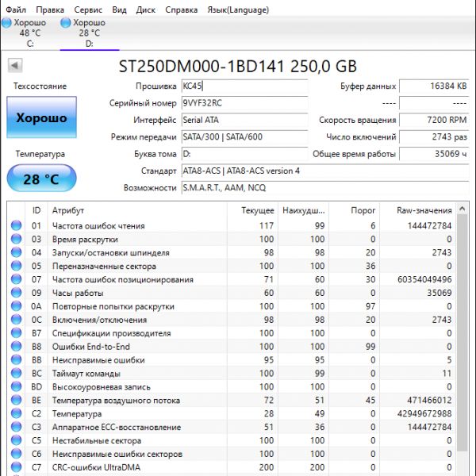Click the power-on count field 2743 раз

pyautogui.click(x=434, y=137)
